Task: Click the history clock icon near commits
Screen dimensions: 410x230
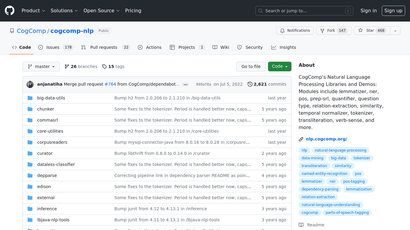Action: [250, 84]
